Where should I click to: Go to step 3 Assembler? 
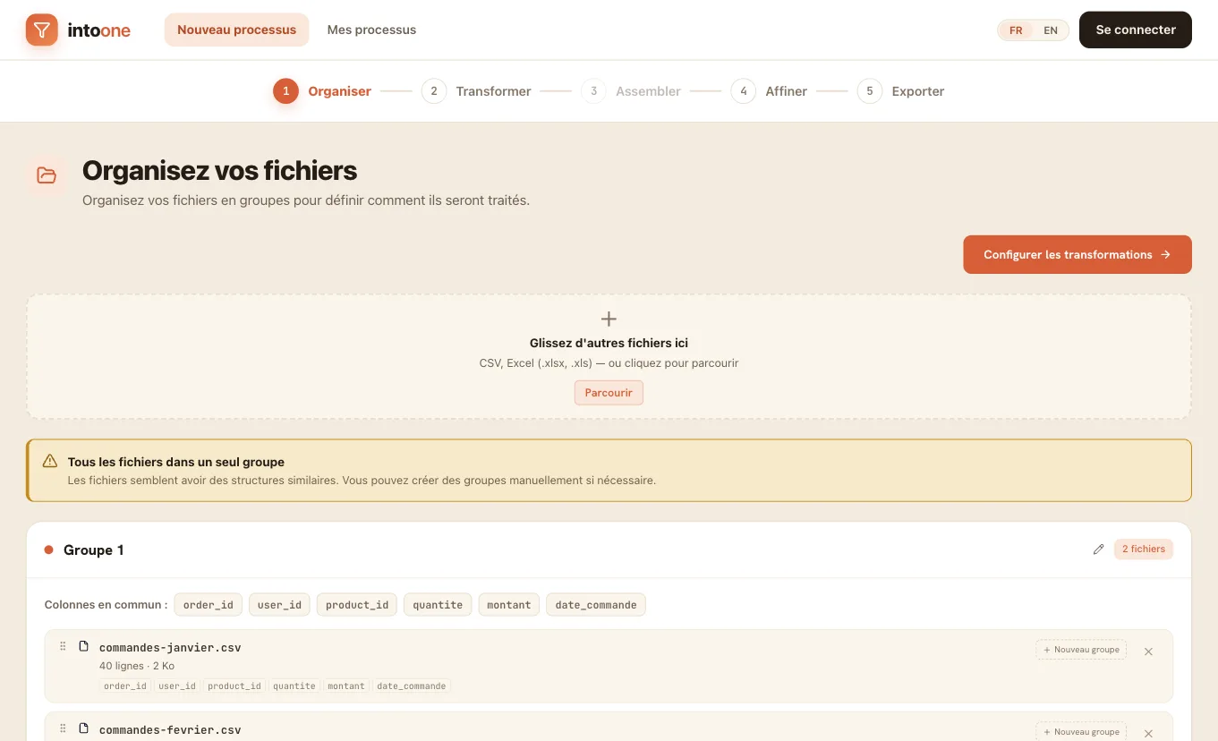coord(631,91)
